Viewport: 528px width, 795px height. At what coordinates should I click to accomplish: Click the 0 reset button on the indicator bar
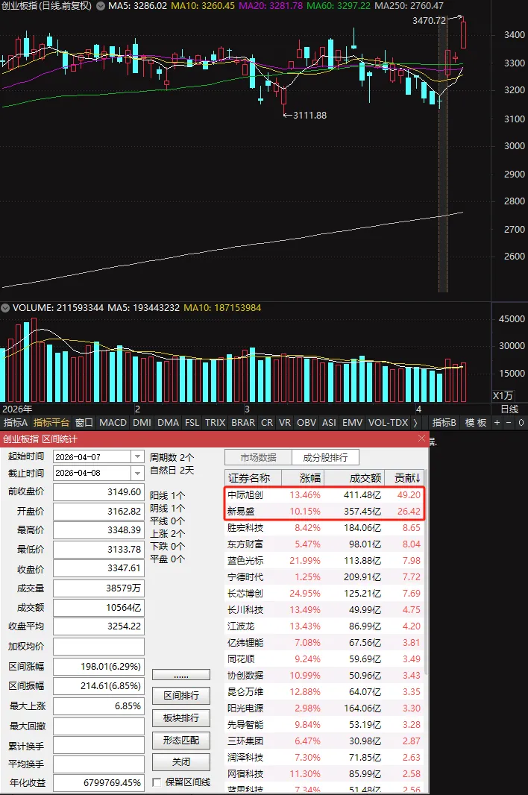[521, 422]
